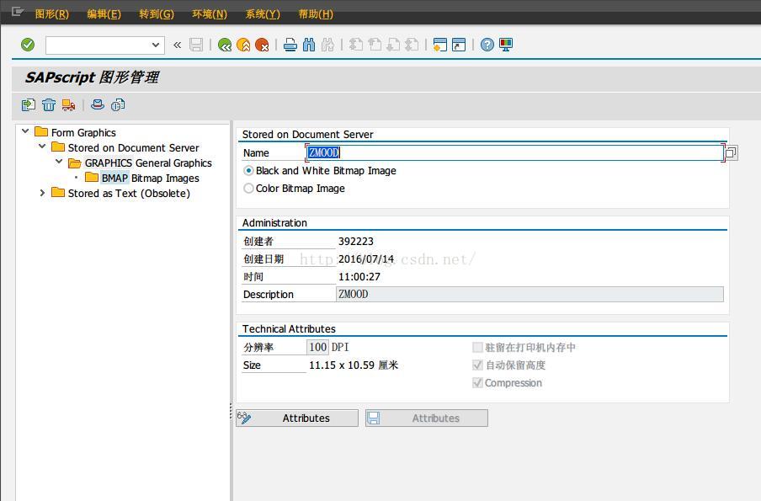Click the Name input field with ZMOOD
Viewport: 761px width, 501px height.
point(514,153)
